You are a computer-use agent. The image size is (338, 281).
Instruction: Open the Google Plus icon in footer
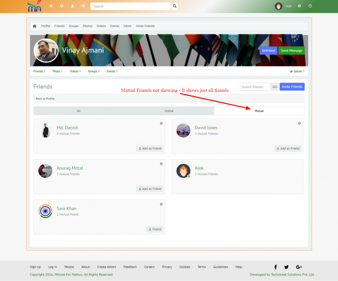[299, 267]
